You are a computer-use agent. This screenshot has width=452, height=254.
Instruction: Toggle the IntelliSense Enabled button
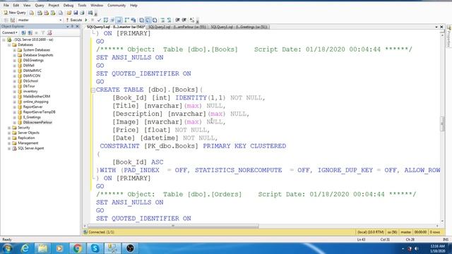[x=119, y=20]
